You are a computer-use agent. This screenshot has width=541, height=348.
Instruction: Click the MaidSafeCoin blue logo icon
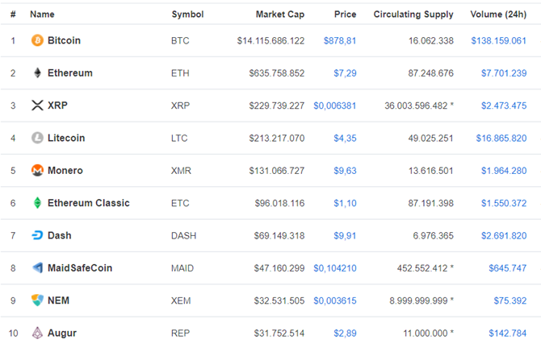tap(37, 267)
